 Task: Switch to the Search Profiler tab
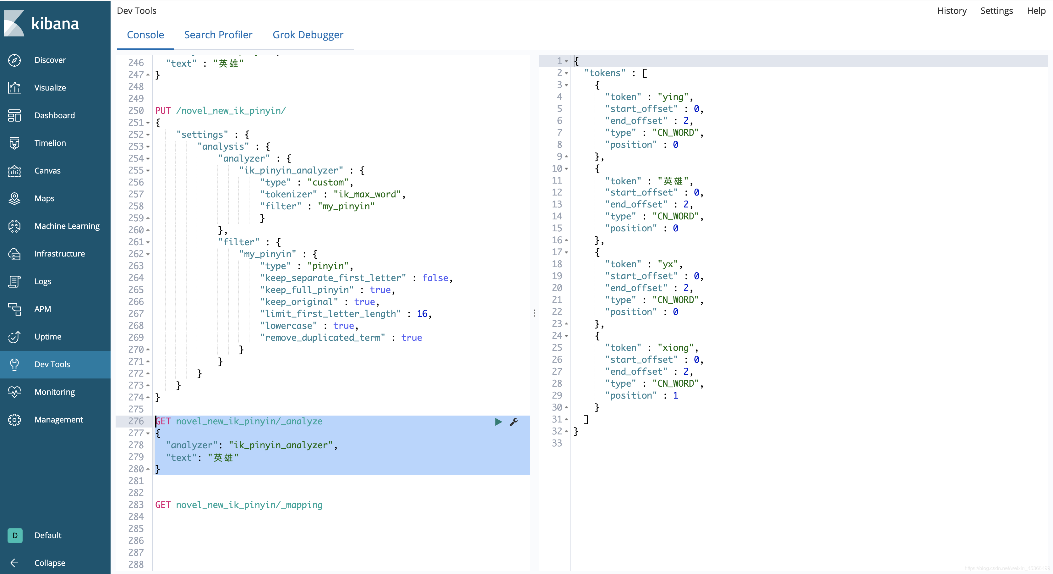pos(218,35)
